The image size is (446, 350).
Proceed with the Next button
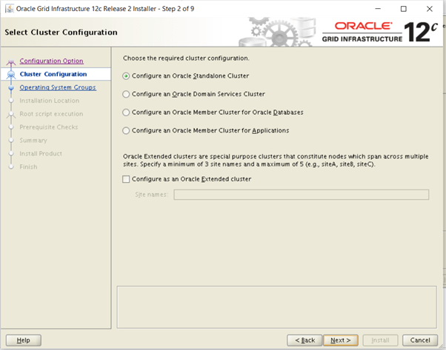coord(340,340)
